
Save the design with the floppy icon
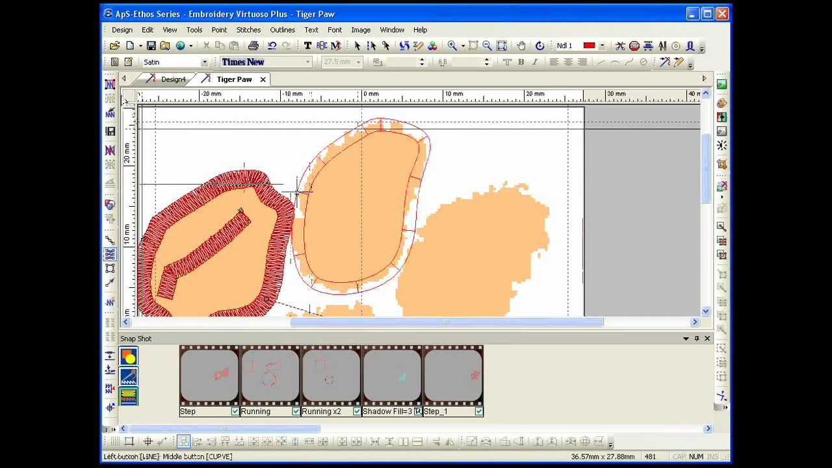tap(151, 45)
